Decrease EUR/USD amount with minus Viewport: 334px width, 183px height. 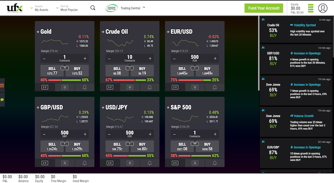pyautogui.click(x=174, y=58)
